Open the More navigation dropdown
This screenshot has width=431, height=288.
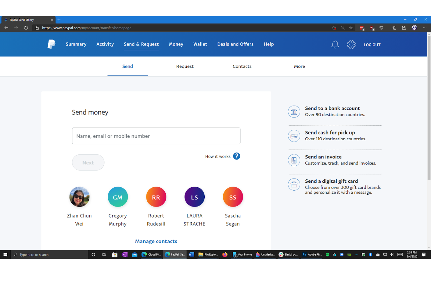pos(299,66)
